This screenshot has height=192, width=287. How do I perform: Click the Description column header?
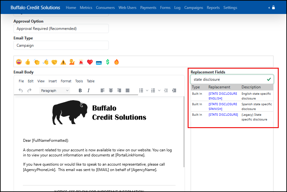point(251,87)
